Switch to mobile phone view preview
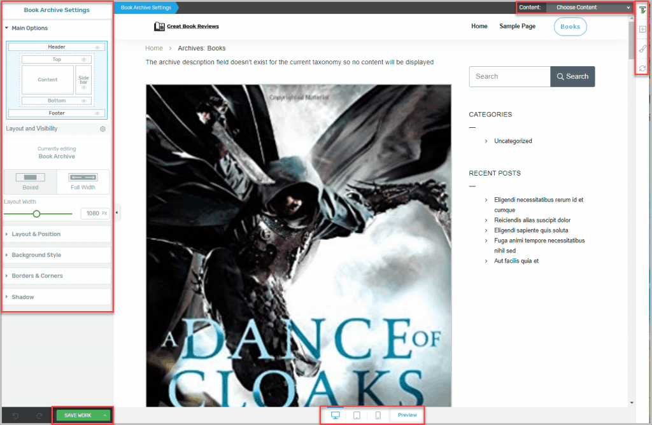 [378, 415]
